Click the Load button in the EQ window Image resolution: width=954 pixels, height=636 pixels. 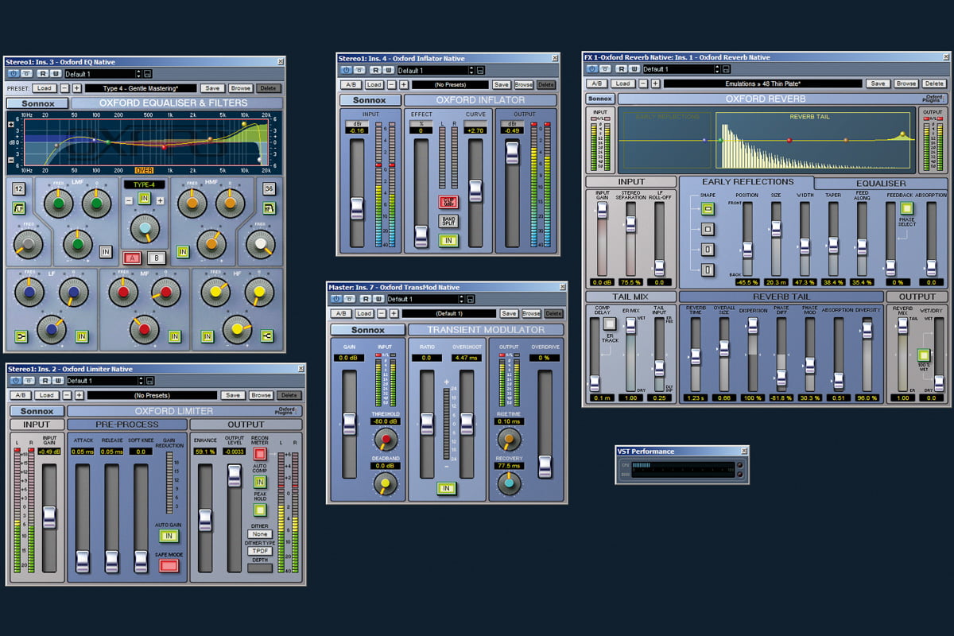44,88
